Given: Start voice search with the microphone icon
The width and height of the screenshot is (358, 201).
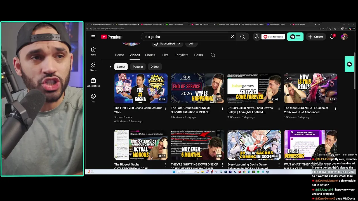Looking at the screenshot, I should (257, 37).
